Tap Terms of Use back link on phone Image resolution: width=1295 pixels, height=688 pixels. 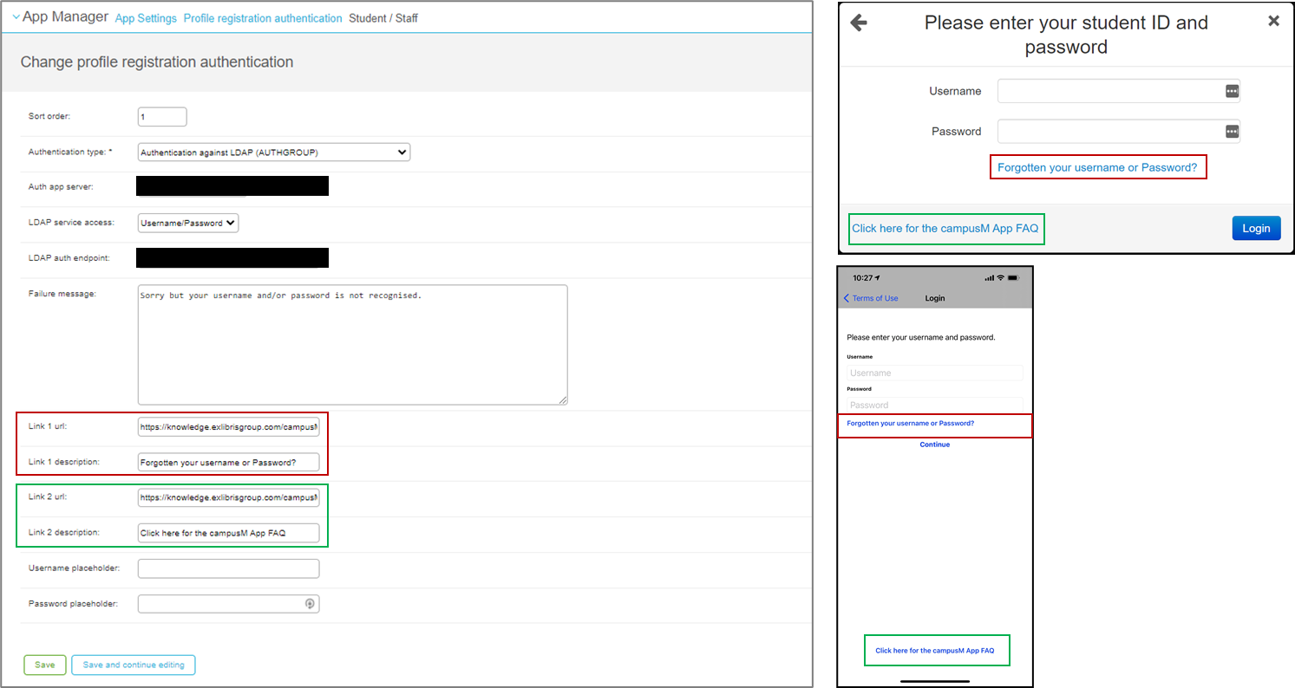871,298
